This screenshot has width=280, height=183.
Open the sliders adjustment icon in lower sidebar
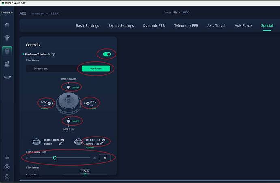7,157
